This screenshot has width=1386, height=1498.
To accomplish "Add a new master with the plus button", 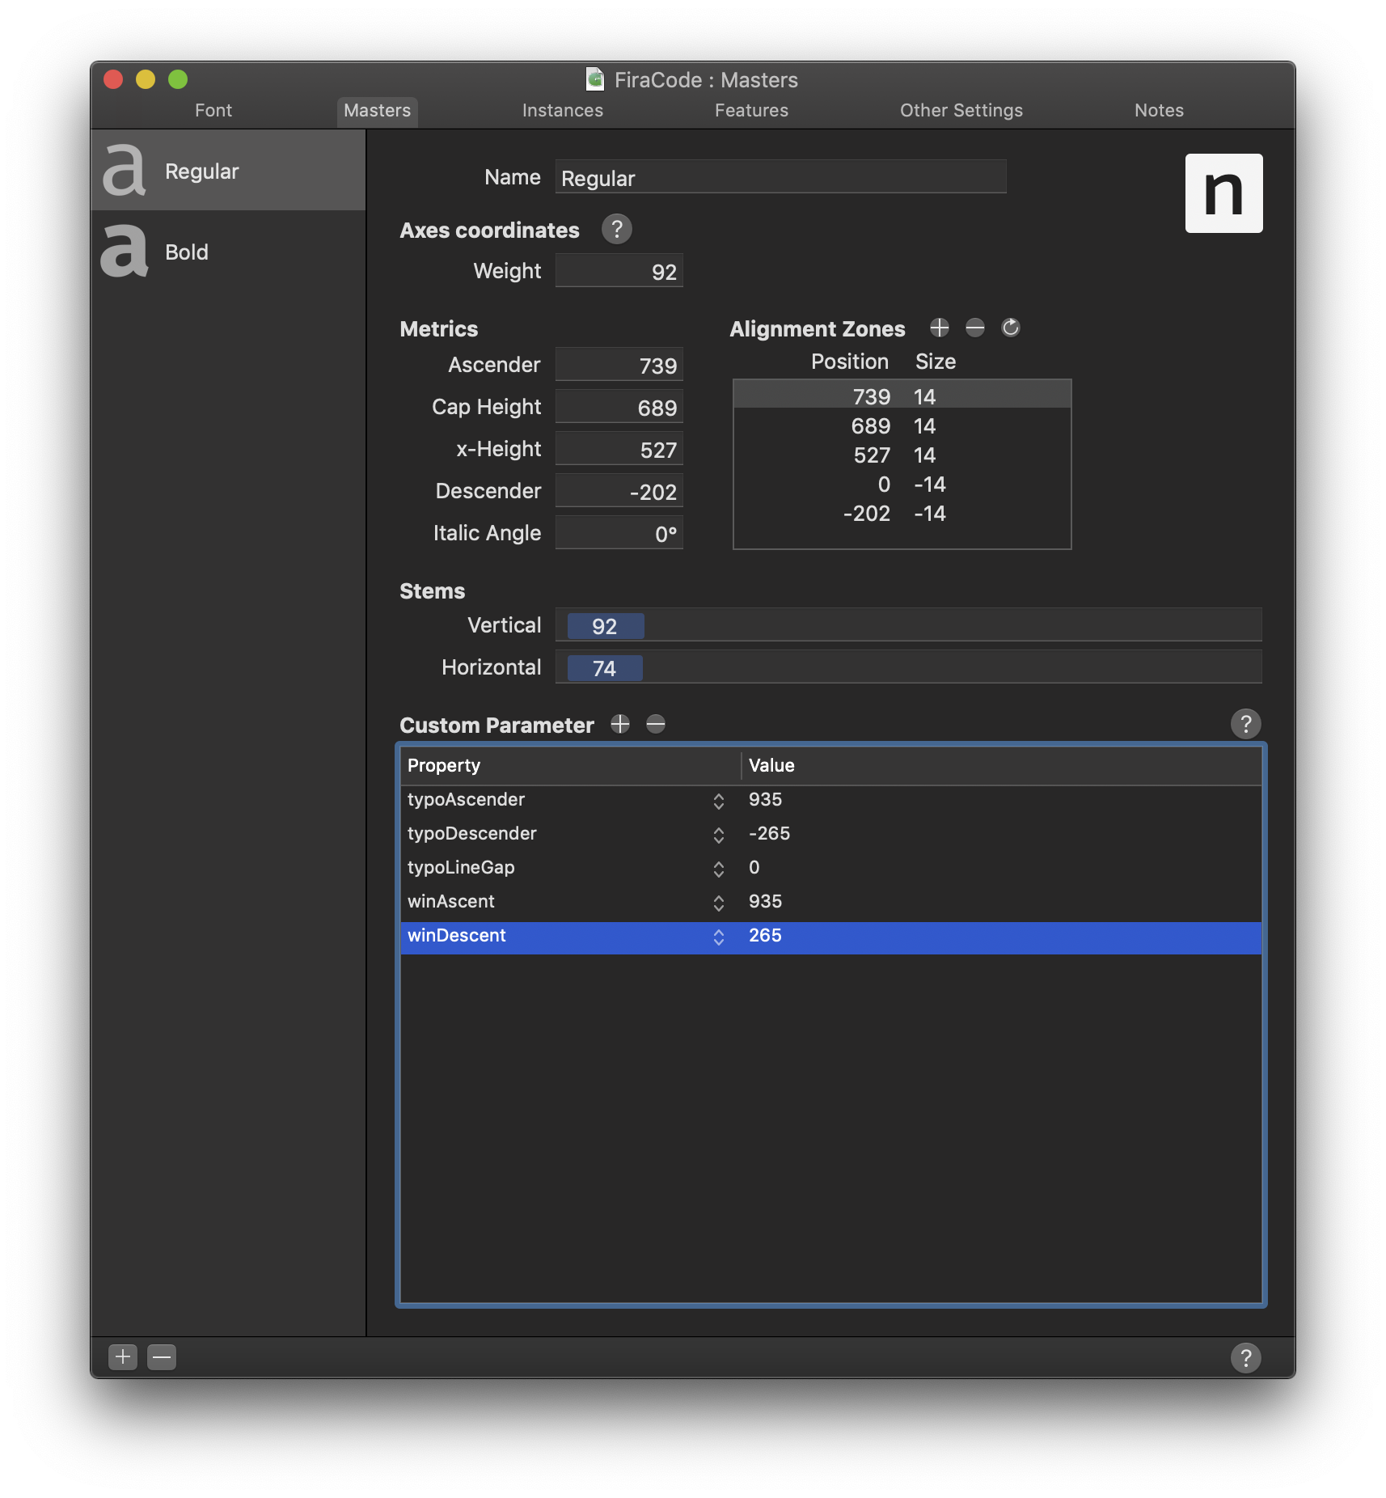I will click(x=122, y=1357).
